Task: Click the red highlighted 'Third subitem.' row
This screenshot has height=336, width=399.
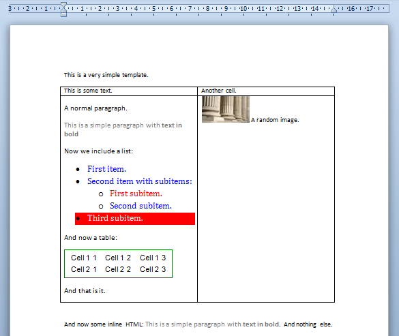Action: coord(135,219)
